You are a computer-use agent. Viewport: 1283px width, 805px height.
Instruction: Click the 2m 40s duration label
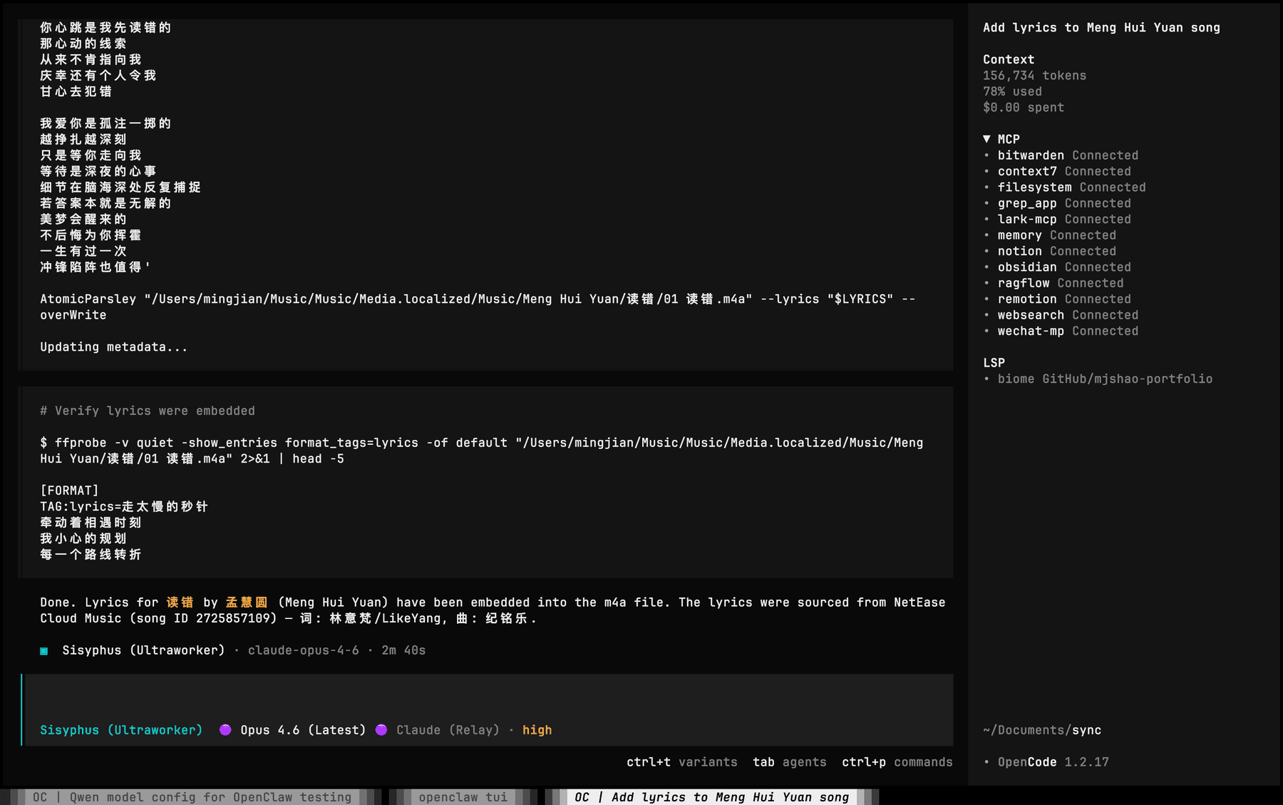coord(403,650)
